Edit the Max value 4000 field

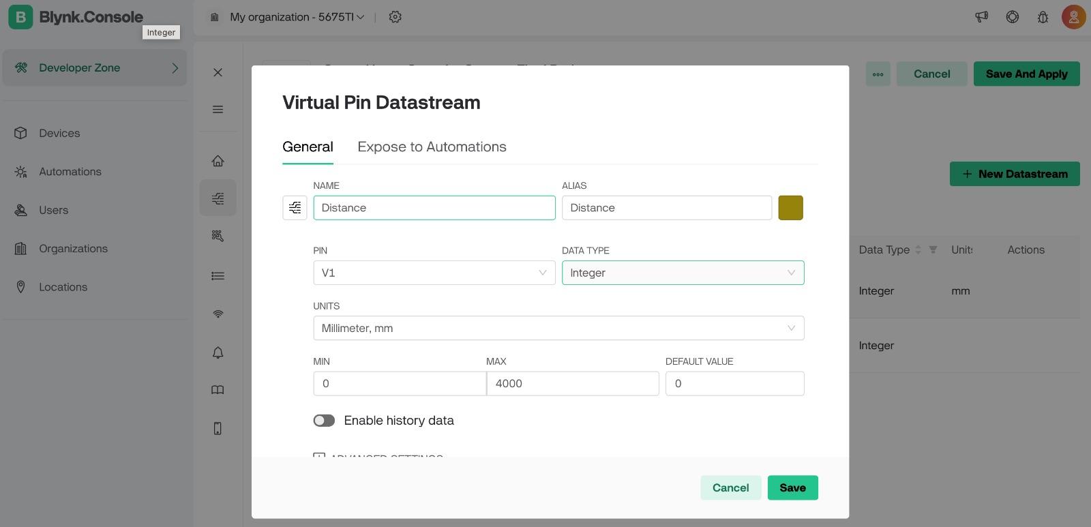pyautogui.click(x=573, y=383)
